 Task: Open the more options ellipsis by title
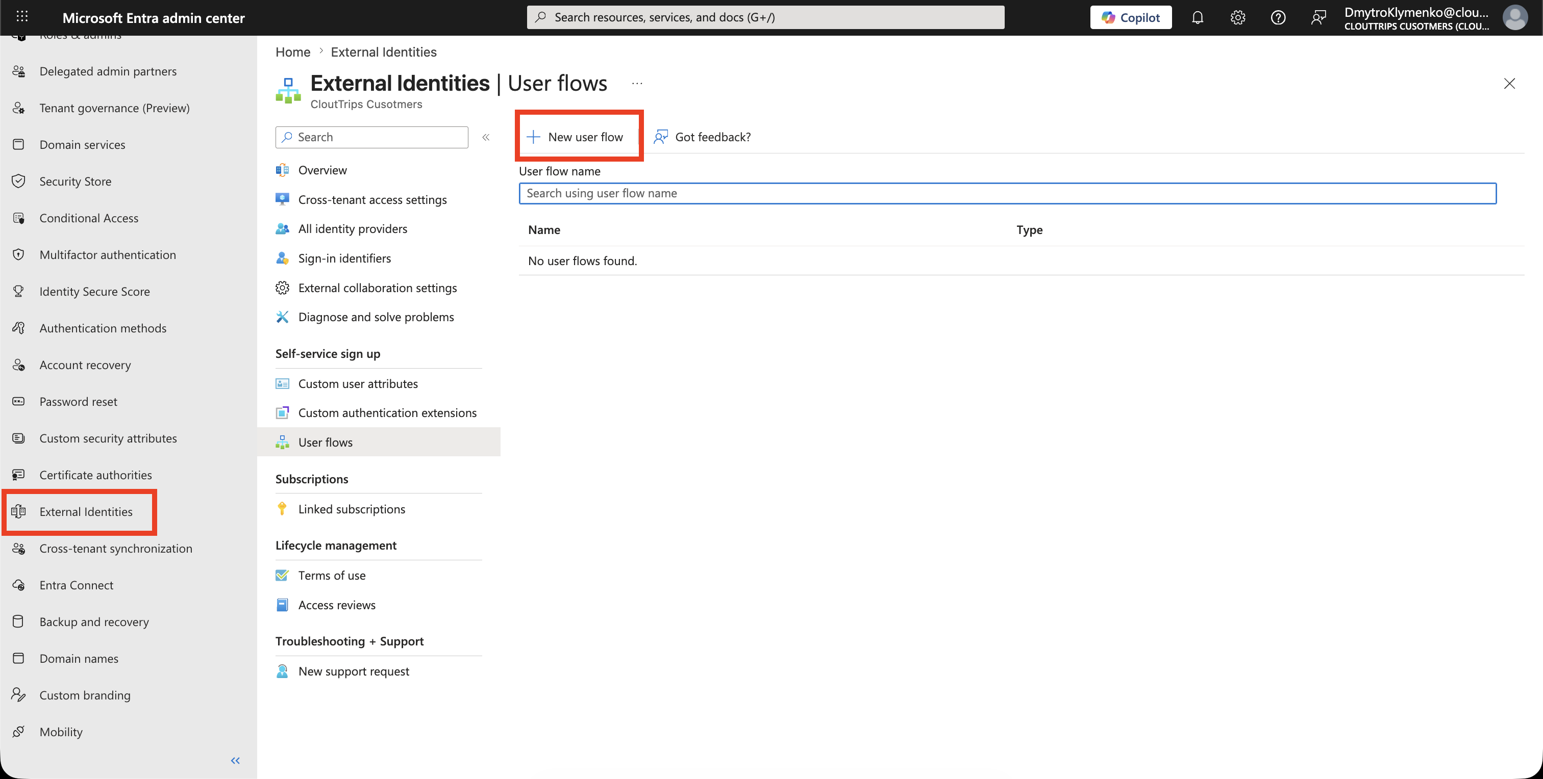pos(637,83)
